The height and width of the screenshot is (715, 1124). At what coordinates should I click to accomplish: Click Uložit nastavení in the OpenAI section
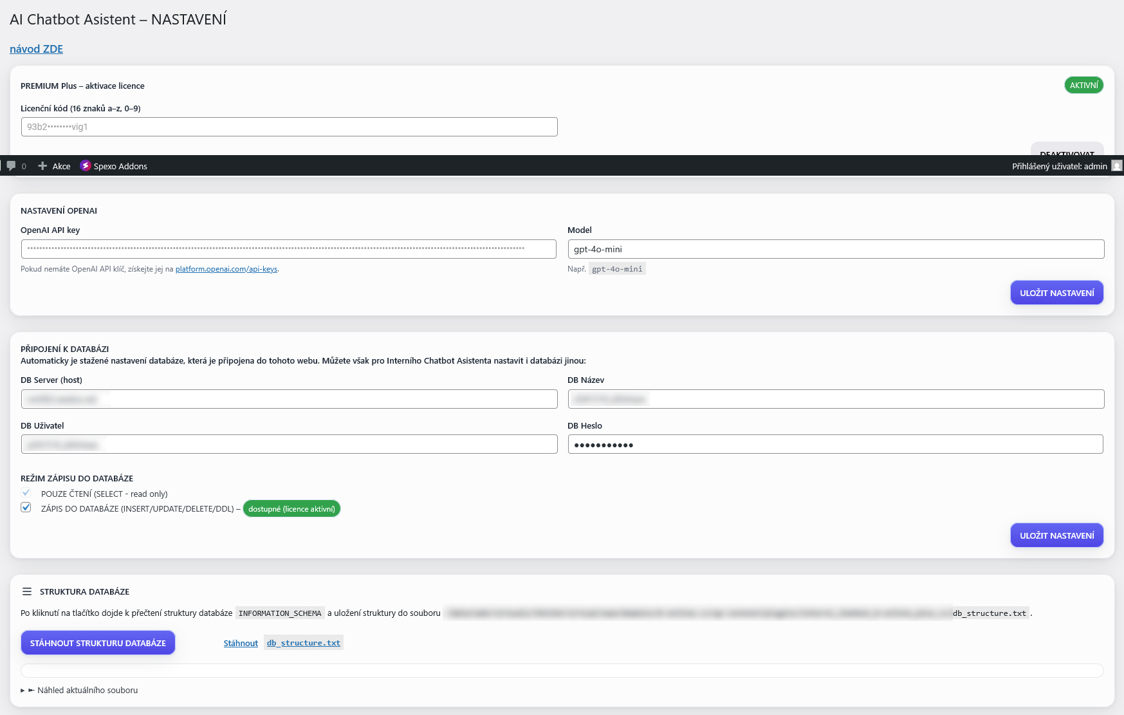click(x=1056, y=293)
